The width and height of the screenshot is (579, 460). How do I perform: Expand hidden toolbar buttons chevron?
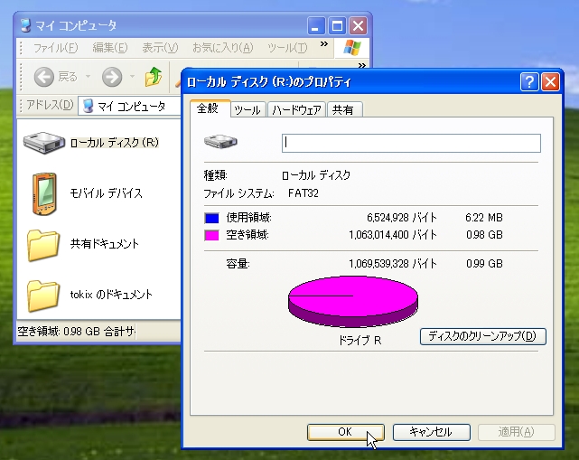(362, 65)
